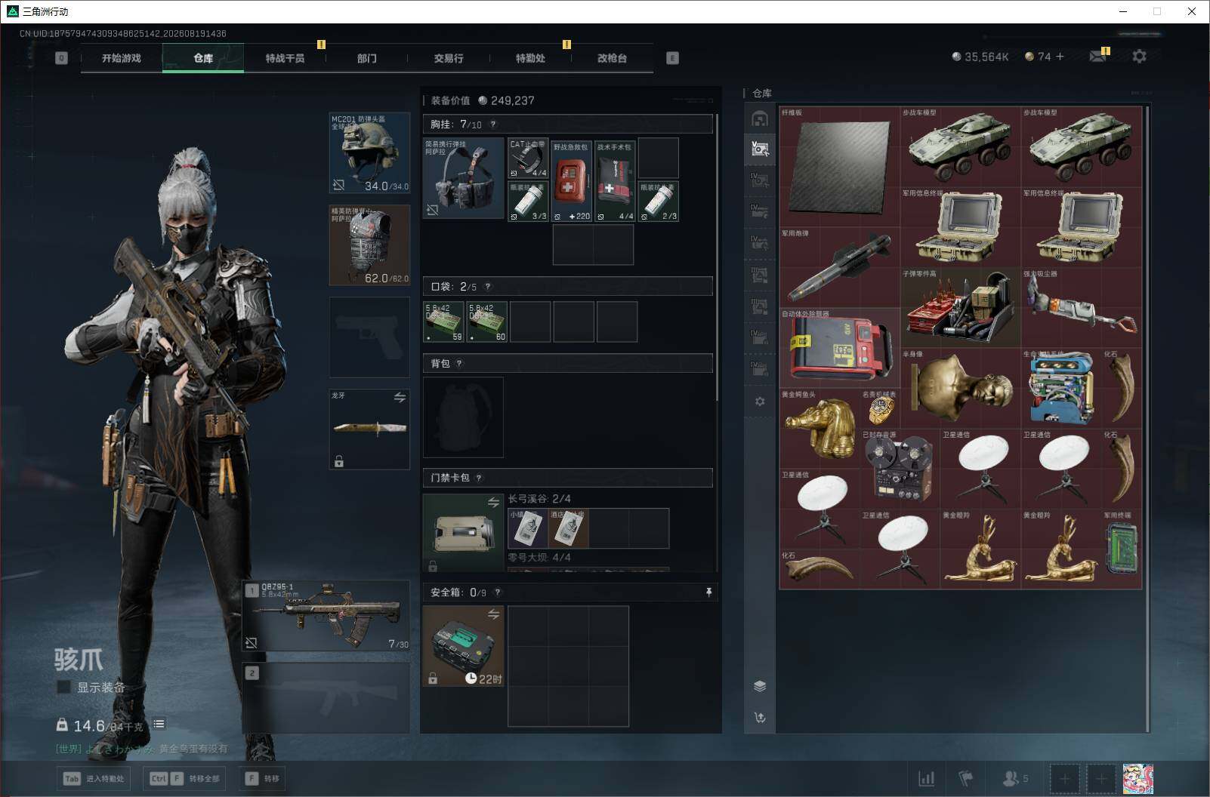Image resolution: width=1210 pixels, height=797 pixels.
Task: Click the 军用终端 green terminal item
Action: coord(1121,549)
